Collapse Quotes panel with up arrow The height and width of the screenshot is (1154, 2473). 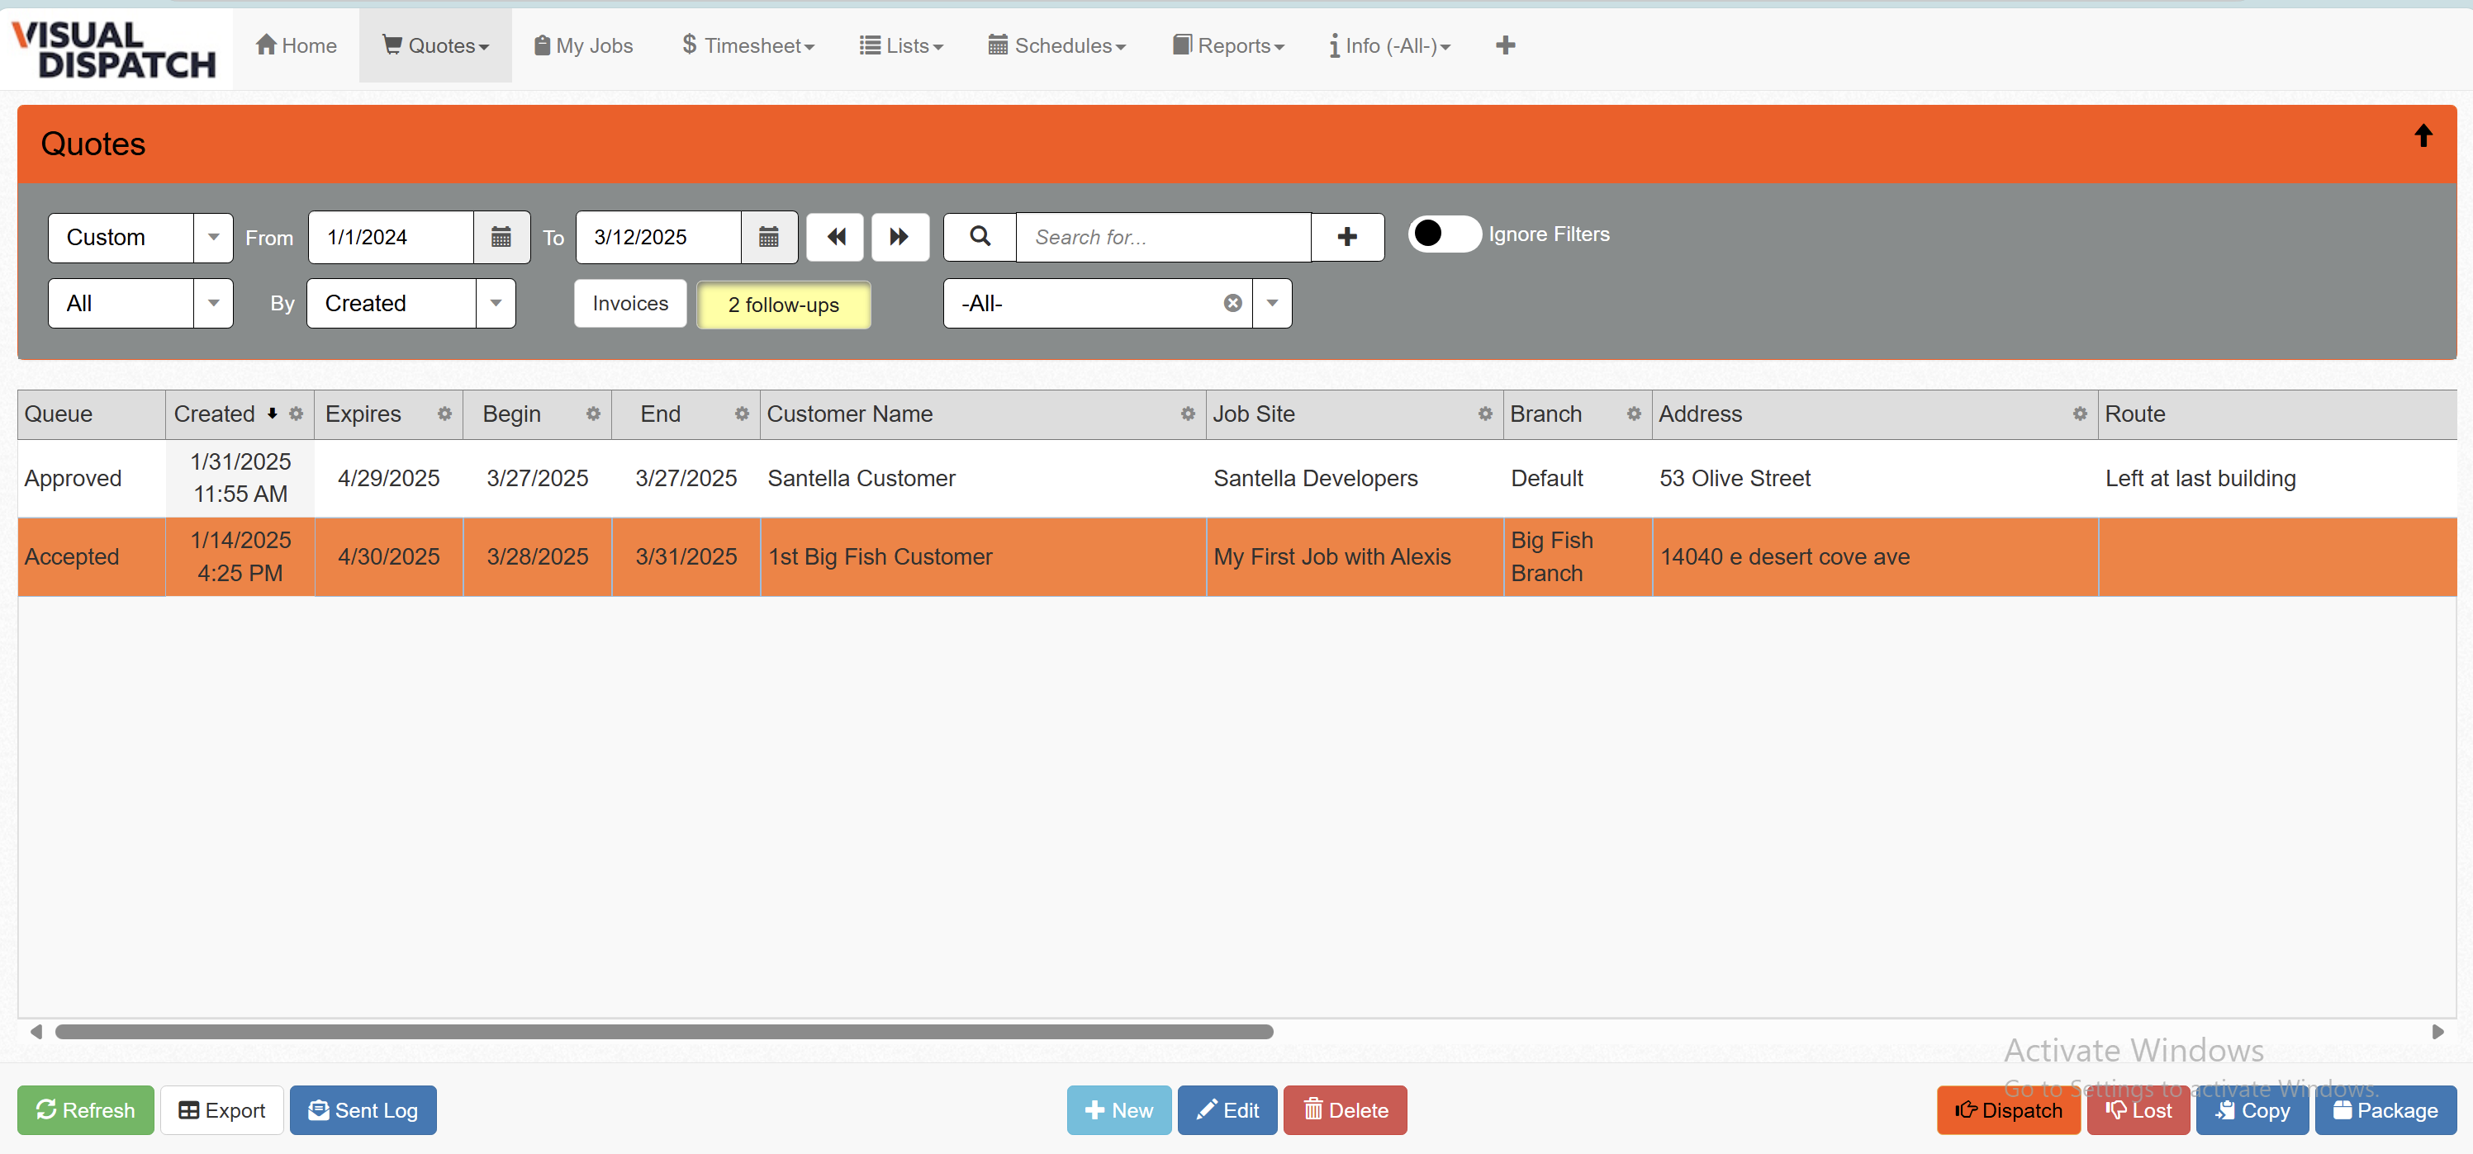[2423, 136]
